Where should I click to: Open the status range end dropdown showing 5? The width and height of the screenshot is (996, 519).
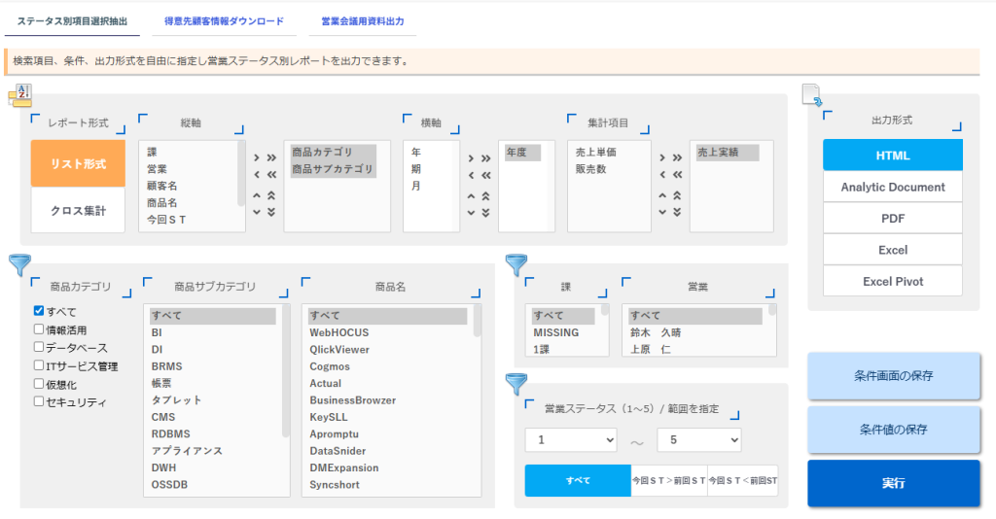point(698,440)
